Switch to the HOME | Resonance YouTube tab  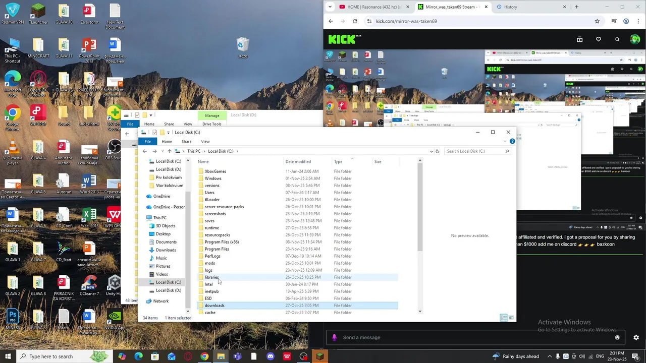[x=373, y=7]
